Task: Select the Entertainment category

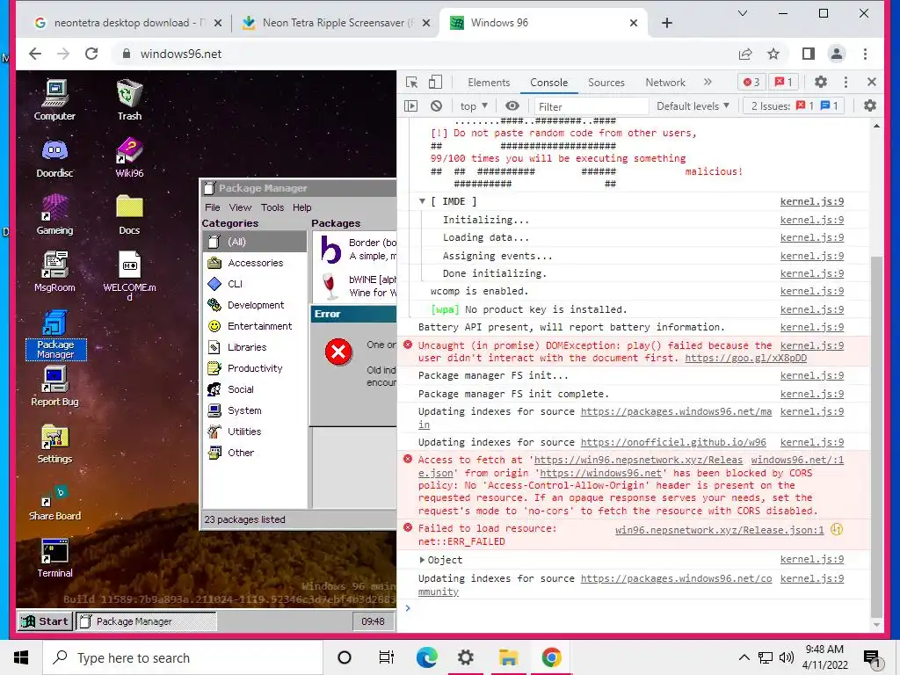Action: (x=254, y=326)
